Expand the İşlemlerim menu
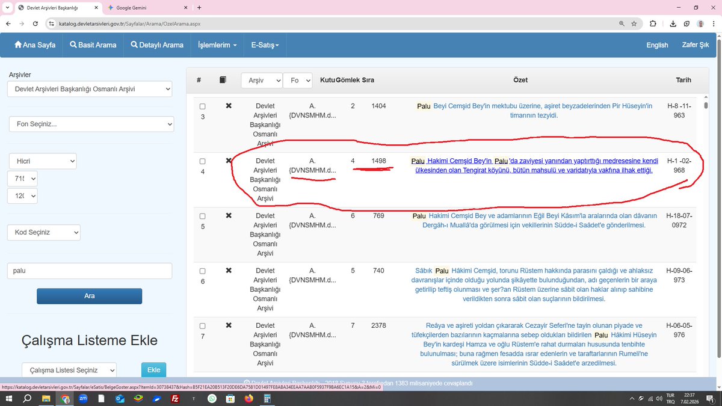The image size is (722, 406). point(217,45)
